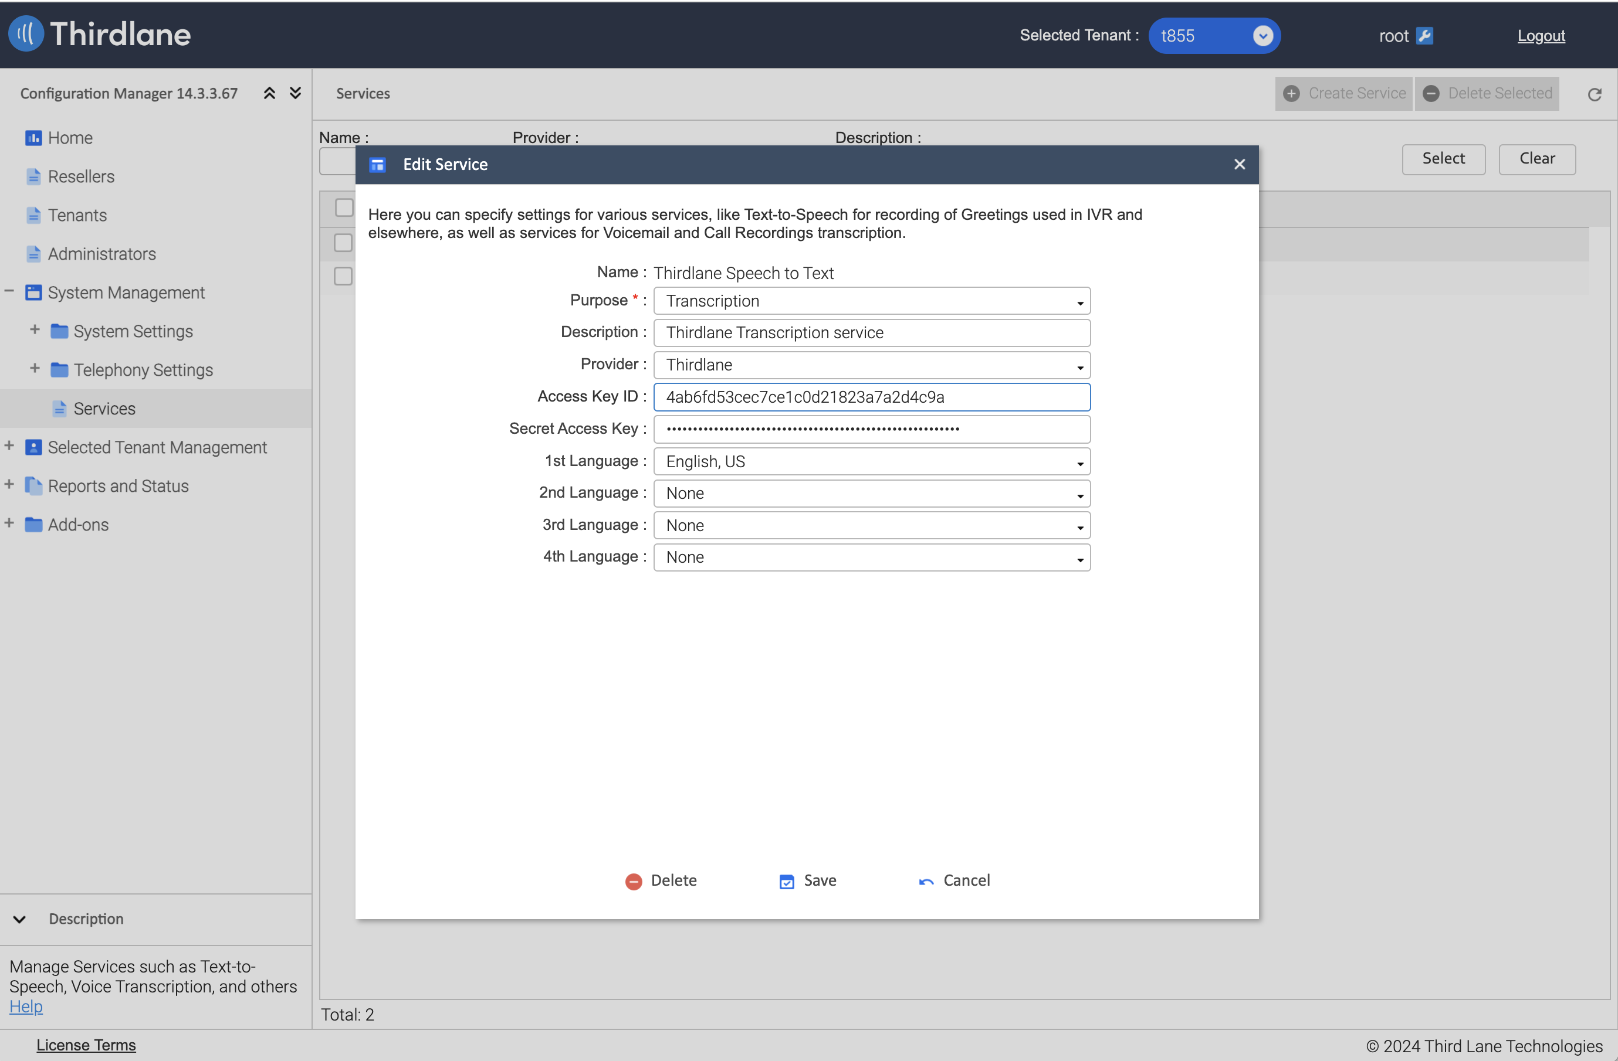Click the root user key icon
Screen dimensions: 1618x1061
point(1425,35)
